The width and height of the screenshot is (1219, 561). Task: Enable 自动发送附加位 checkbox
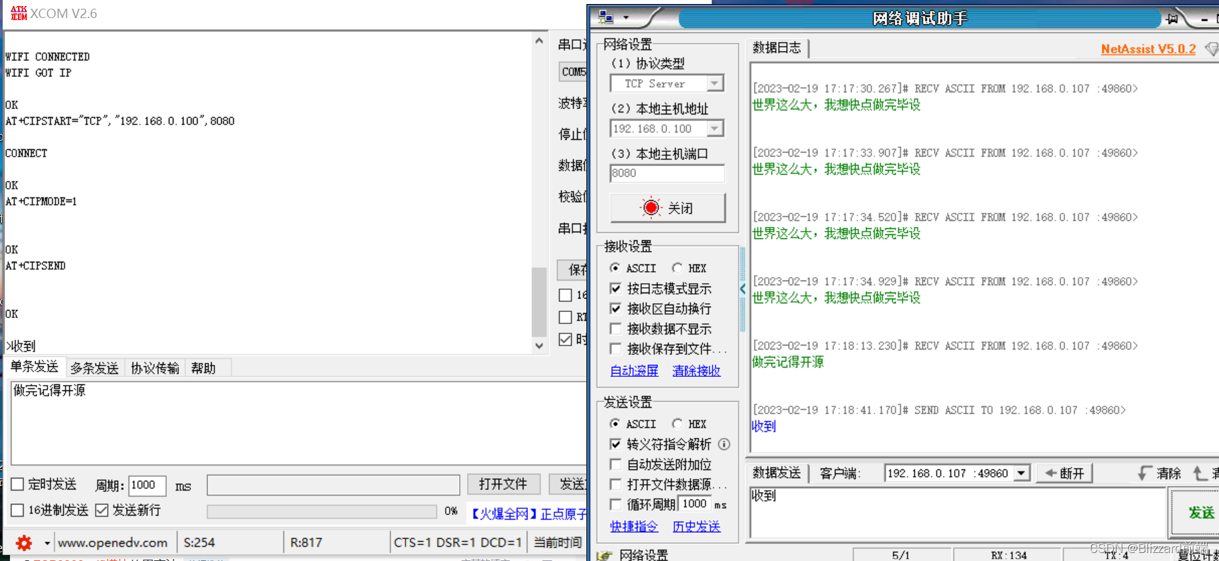[x=615, y=464]
